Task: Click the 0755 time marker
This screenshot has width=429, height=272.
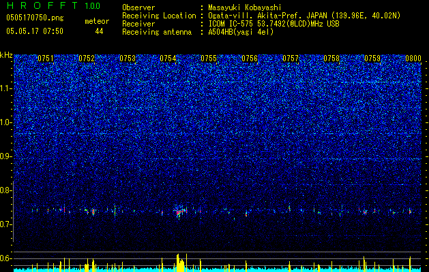Action: 209,58
